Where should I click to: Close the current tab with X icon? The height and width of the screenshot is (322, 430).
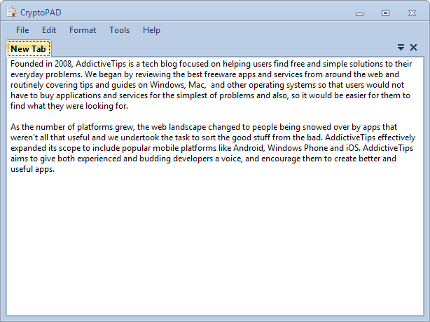click(413, 48)
